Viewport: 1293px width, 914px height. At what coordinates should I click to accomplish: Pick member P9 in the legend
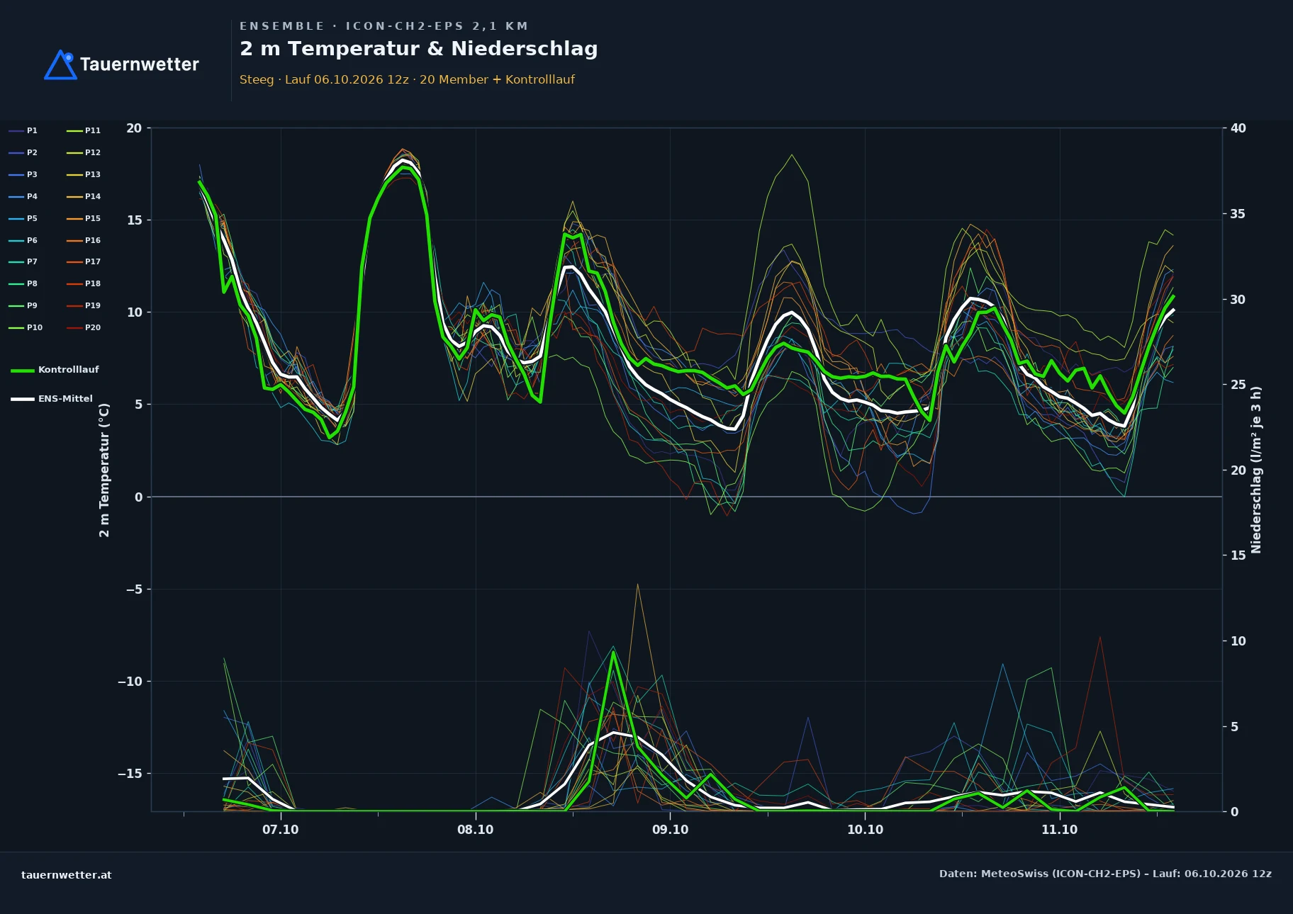pyautogui.click(x=23, y=305)
